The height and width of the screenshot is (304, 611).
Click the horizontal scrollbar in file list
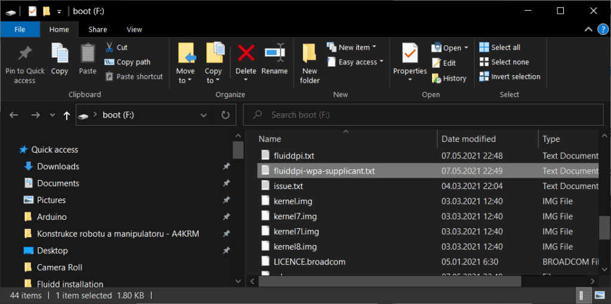pos(390,281)
